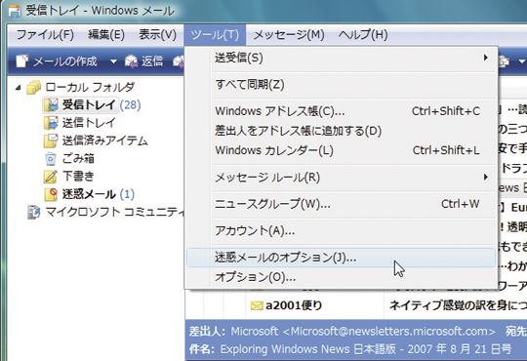Viewport: 527px width, 361px height.
Task: Click the 迷惑メール junk folder icon
Action: point(51,194)
